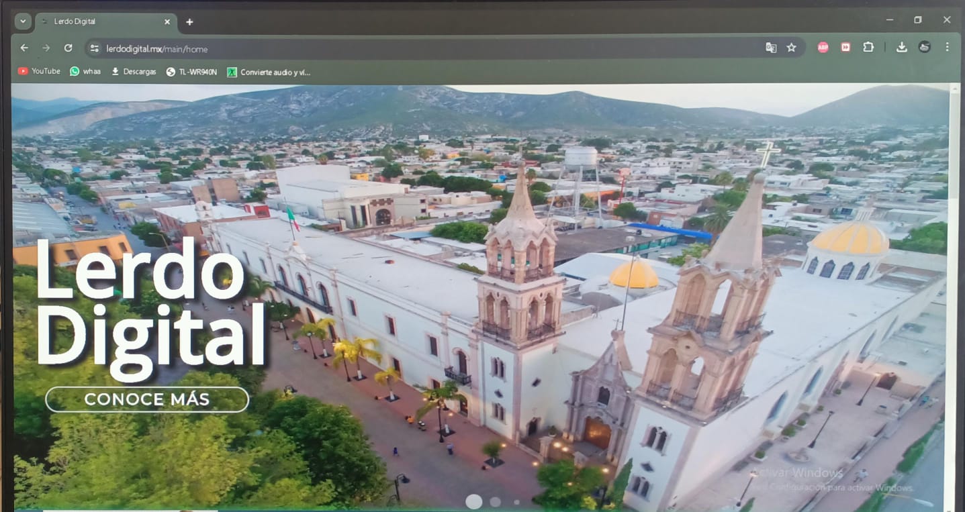Screen dimensions: 965x512
Task: Click the red extension icon beside AdBlock
Action: click(845, 48)
